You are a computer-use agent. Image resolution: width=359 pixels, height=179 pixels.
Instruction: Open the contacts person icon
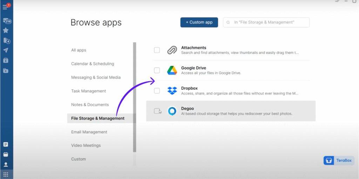pos(6,165)
